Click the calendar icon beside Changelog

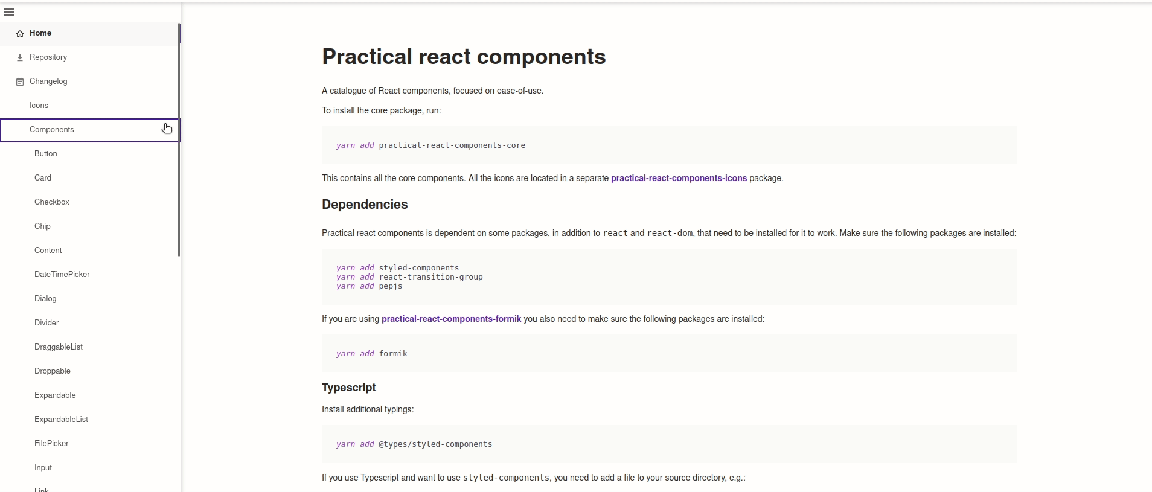pos(20,81)
